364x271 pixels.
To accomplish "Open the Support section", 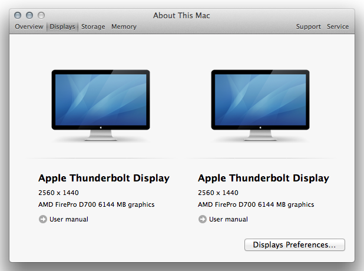I will [308, 27].
